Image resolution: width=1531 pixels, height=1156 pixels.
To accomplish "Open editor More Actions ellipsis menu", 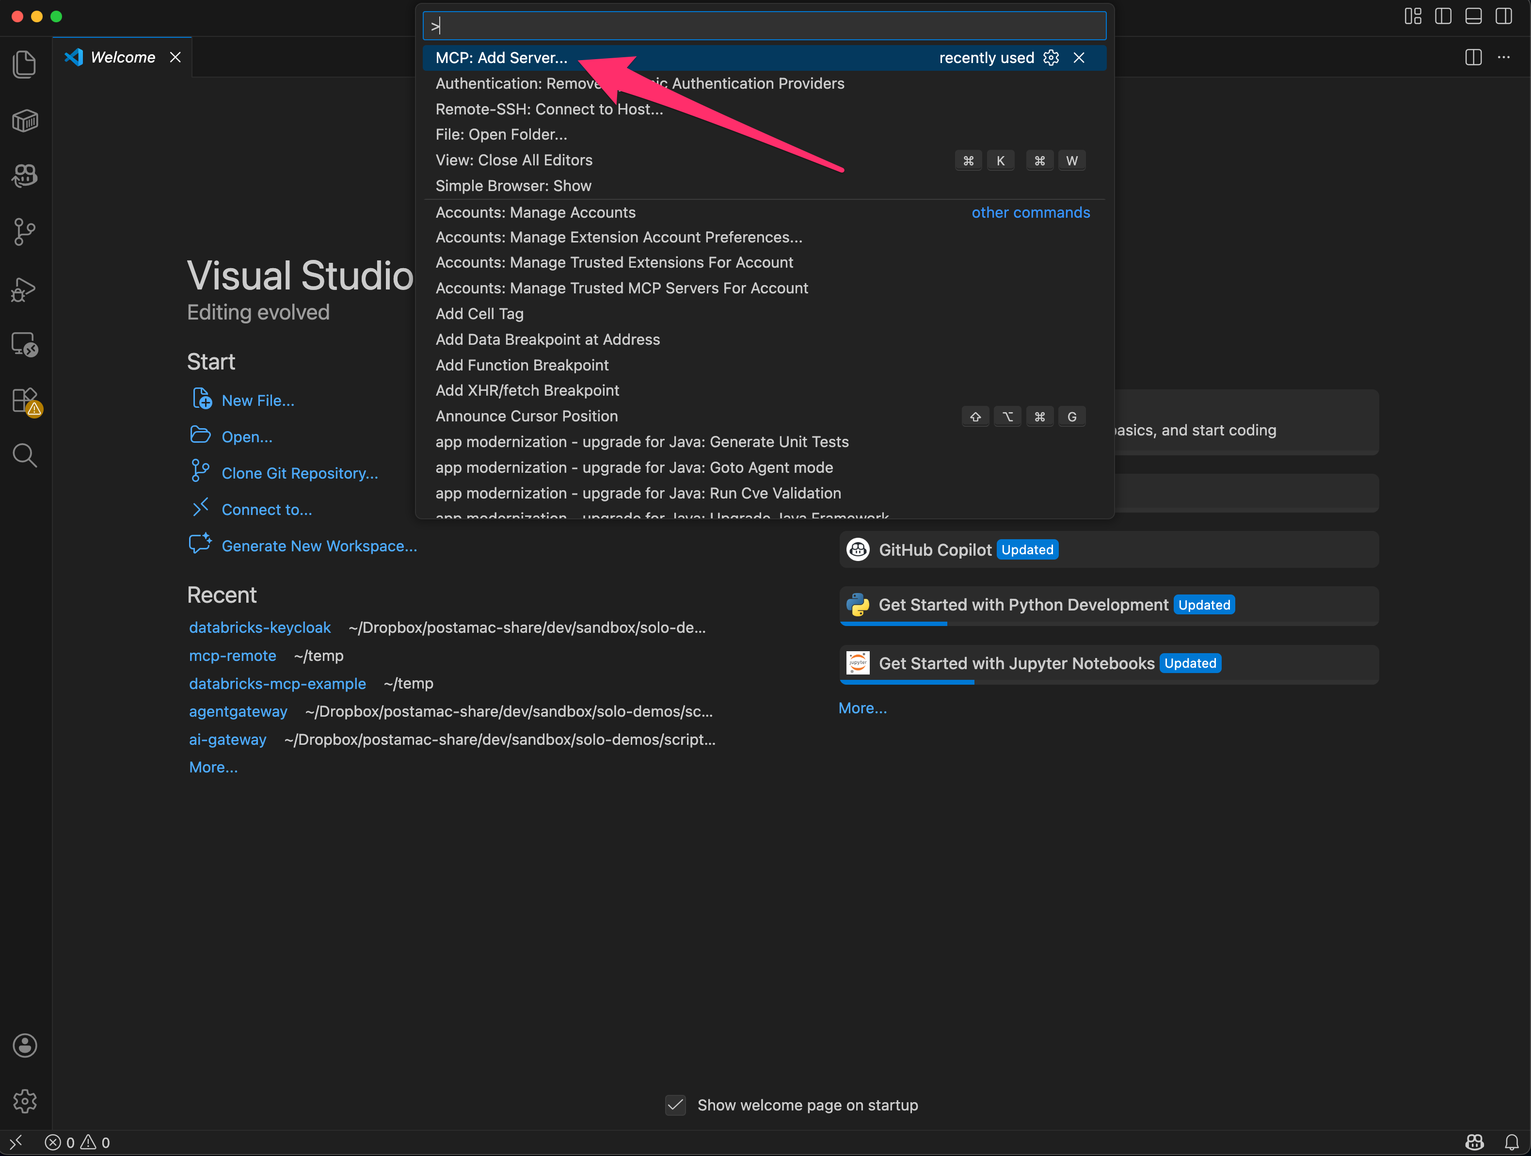I will pyautogui.click(x=1504, y=57).
